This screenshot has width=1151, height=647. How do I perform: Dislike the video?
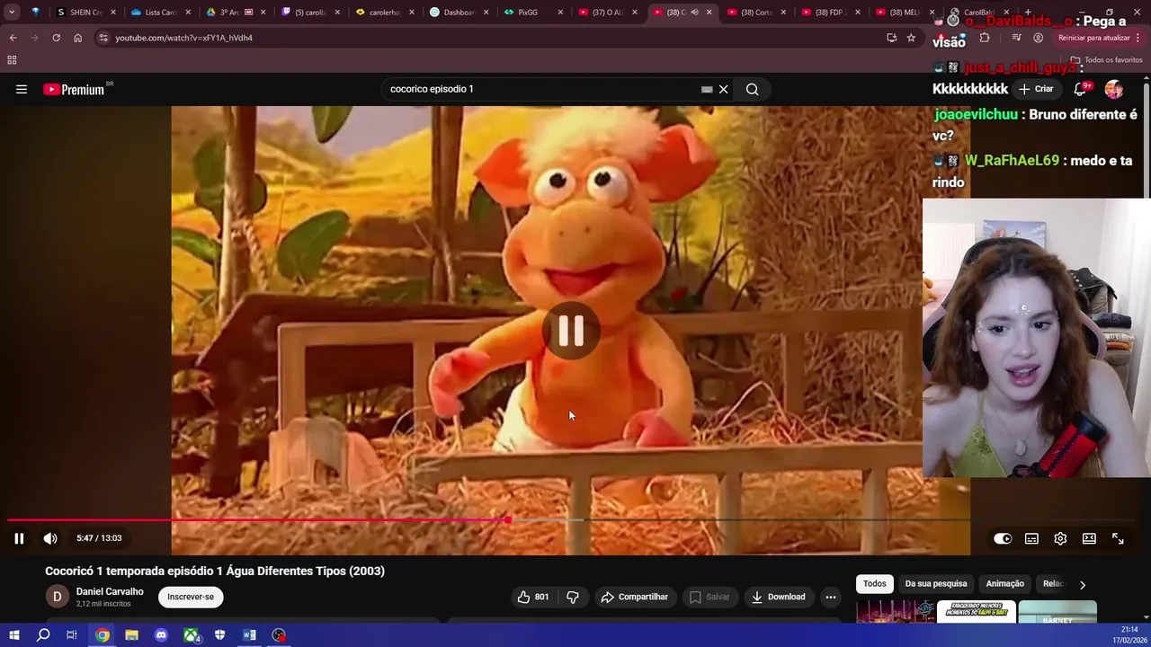573,597
